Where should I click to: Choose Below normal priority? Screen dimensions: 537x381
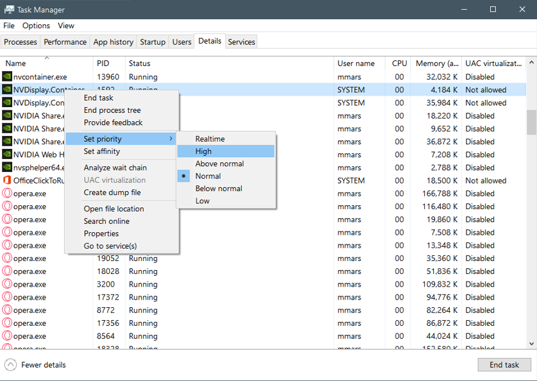[x=226, y=189]
